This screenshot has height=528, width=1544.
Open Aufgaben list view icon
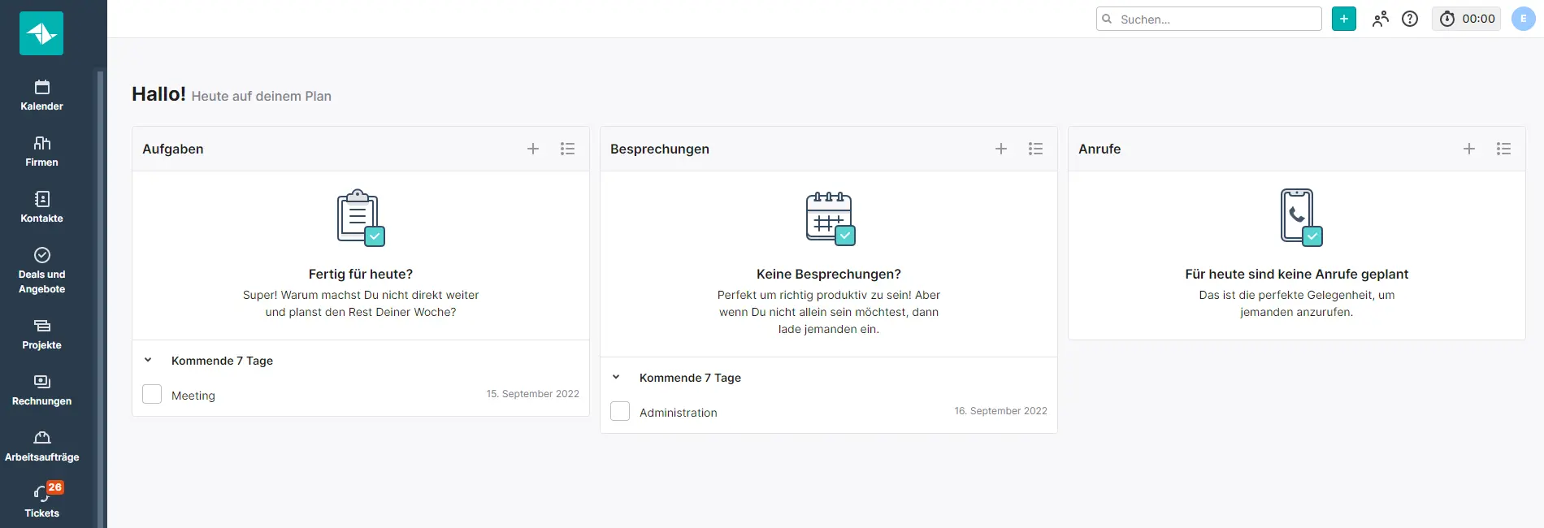[x=567, y=149]
